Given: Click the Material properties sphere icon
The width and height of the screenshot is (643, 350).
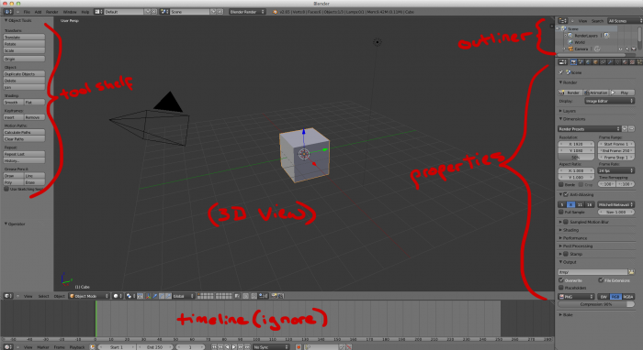Looking at the screenshot, I should click(x=625, y=62).
